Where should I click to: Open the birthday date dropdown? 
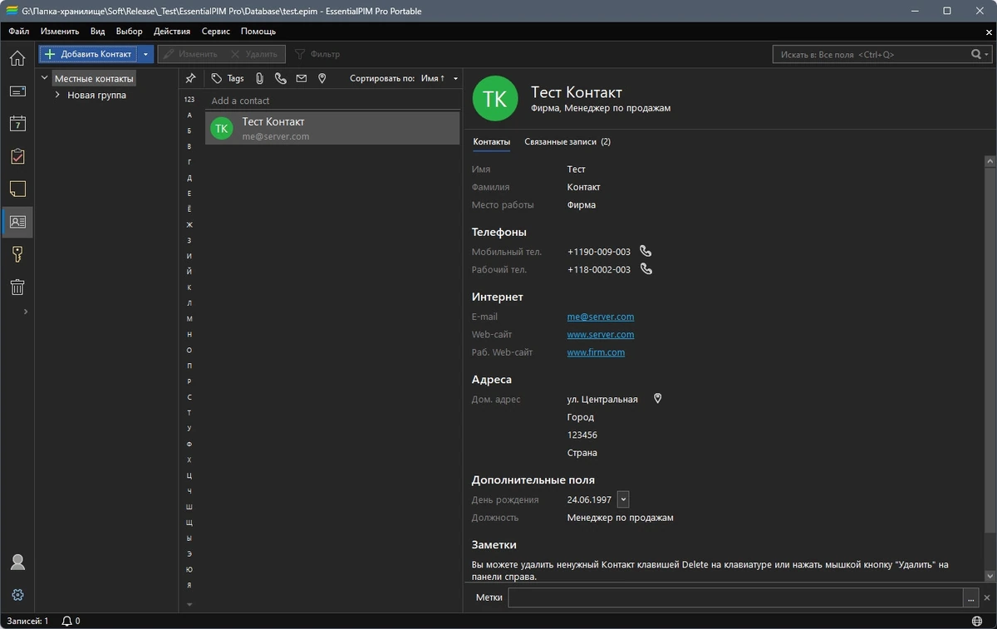click(623, 499)
